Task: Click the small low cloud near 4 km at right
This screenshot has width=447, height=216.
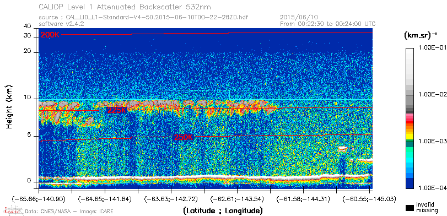Action: pos(342,148)
